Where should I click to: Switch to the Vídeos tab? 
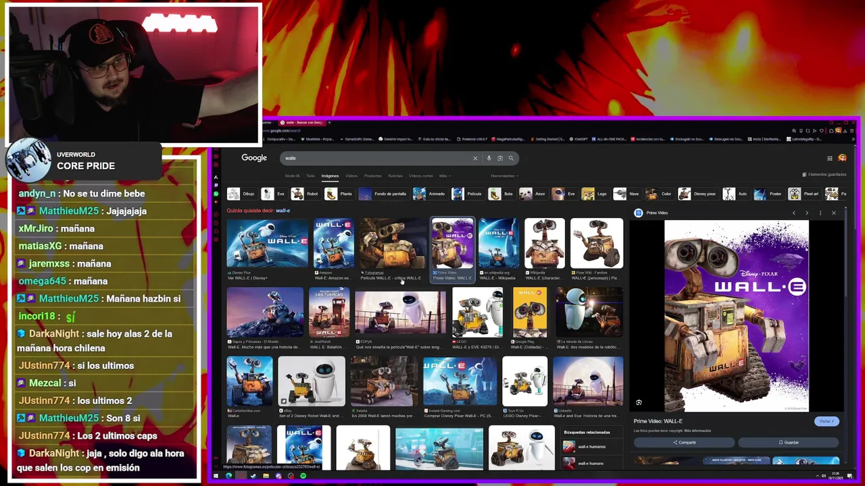[351, 175]
